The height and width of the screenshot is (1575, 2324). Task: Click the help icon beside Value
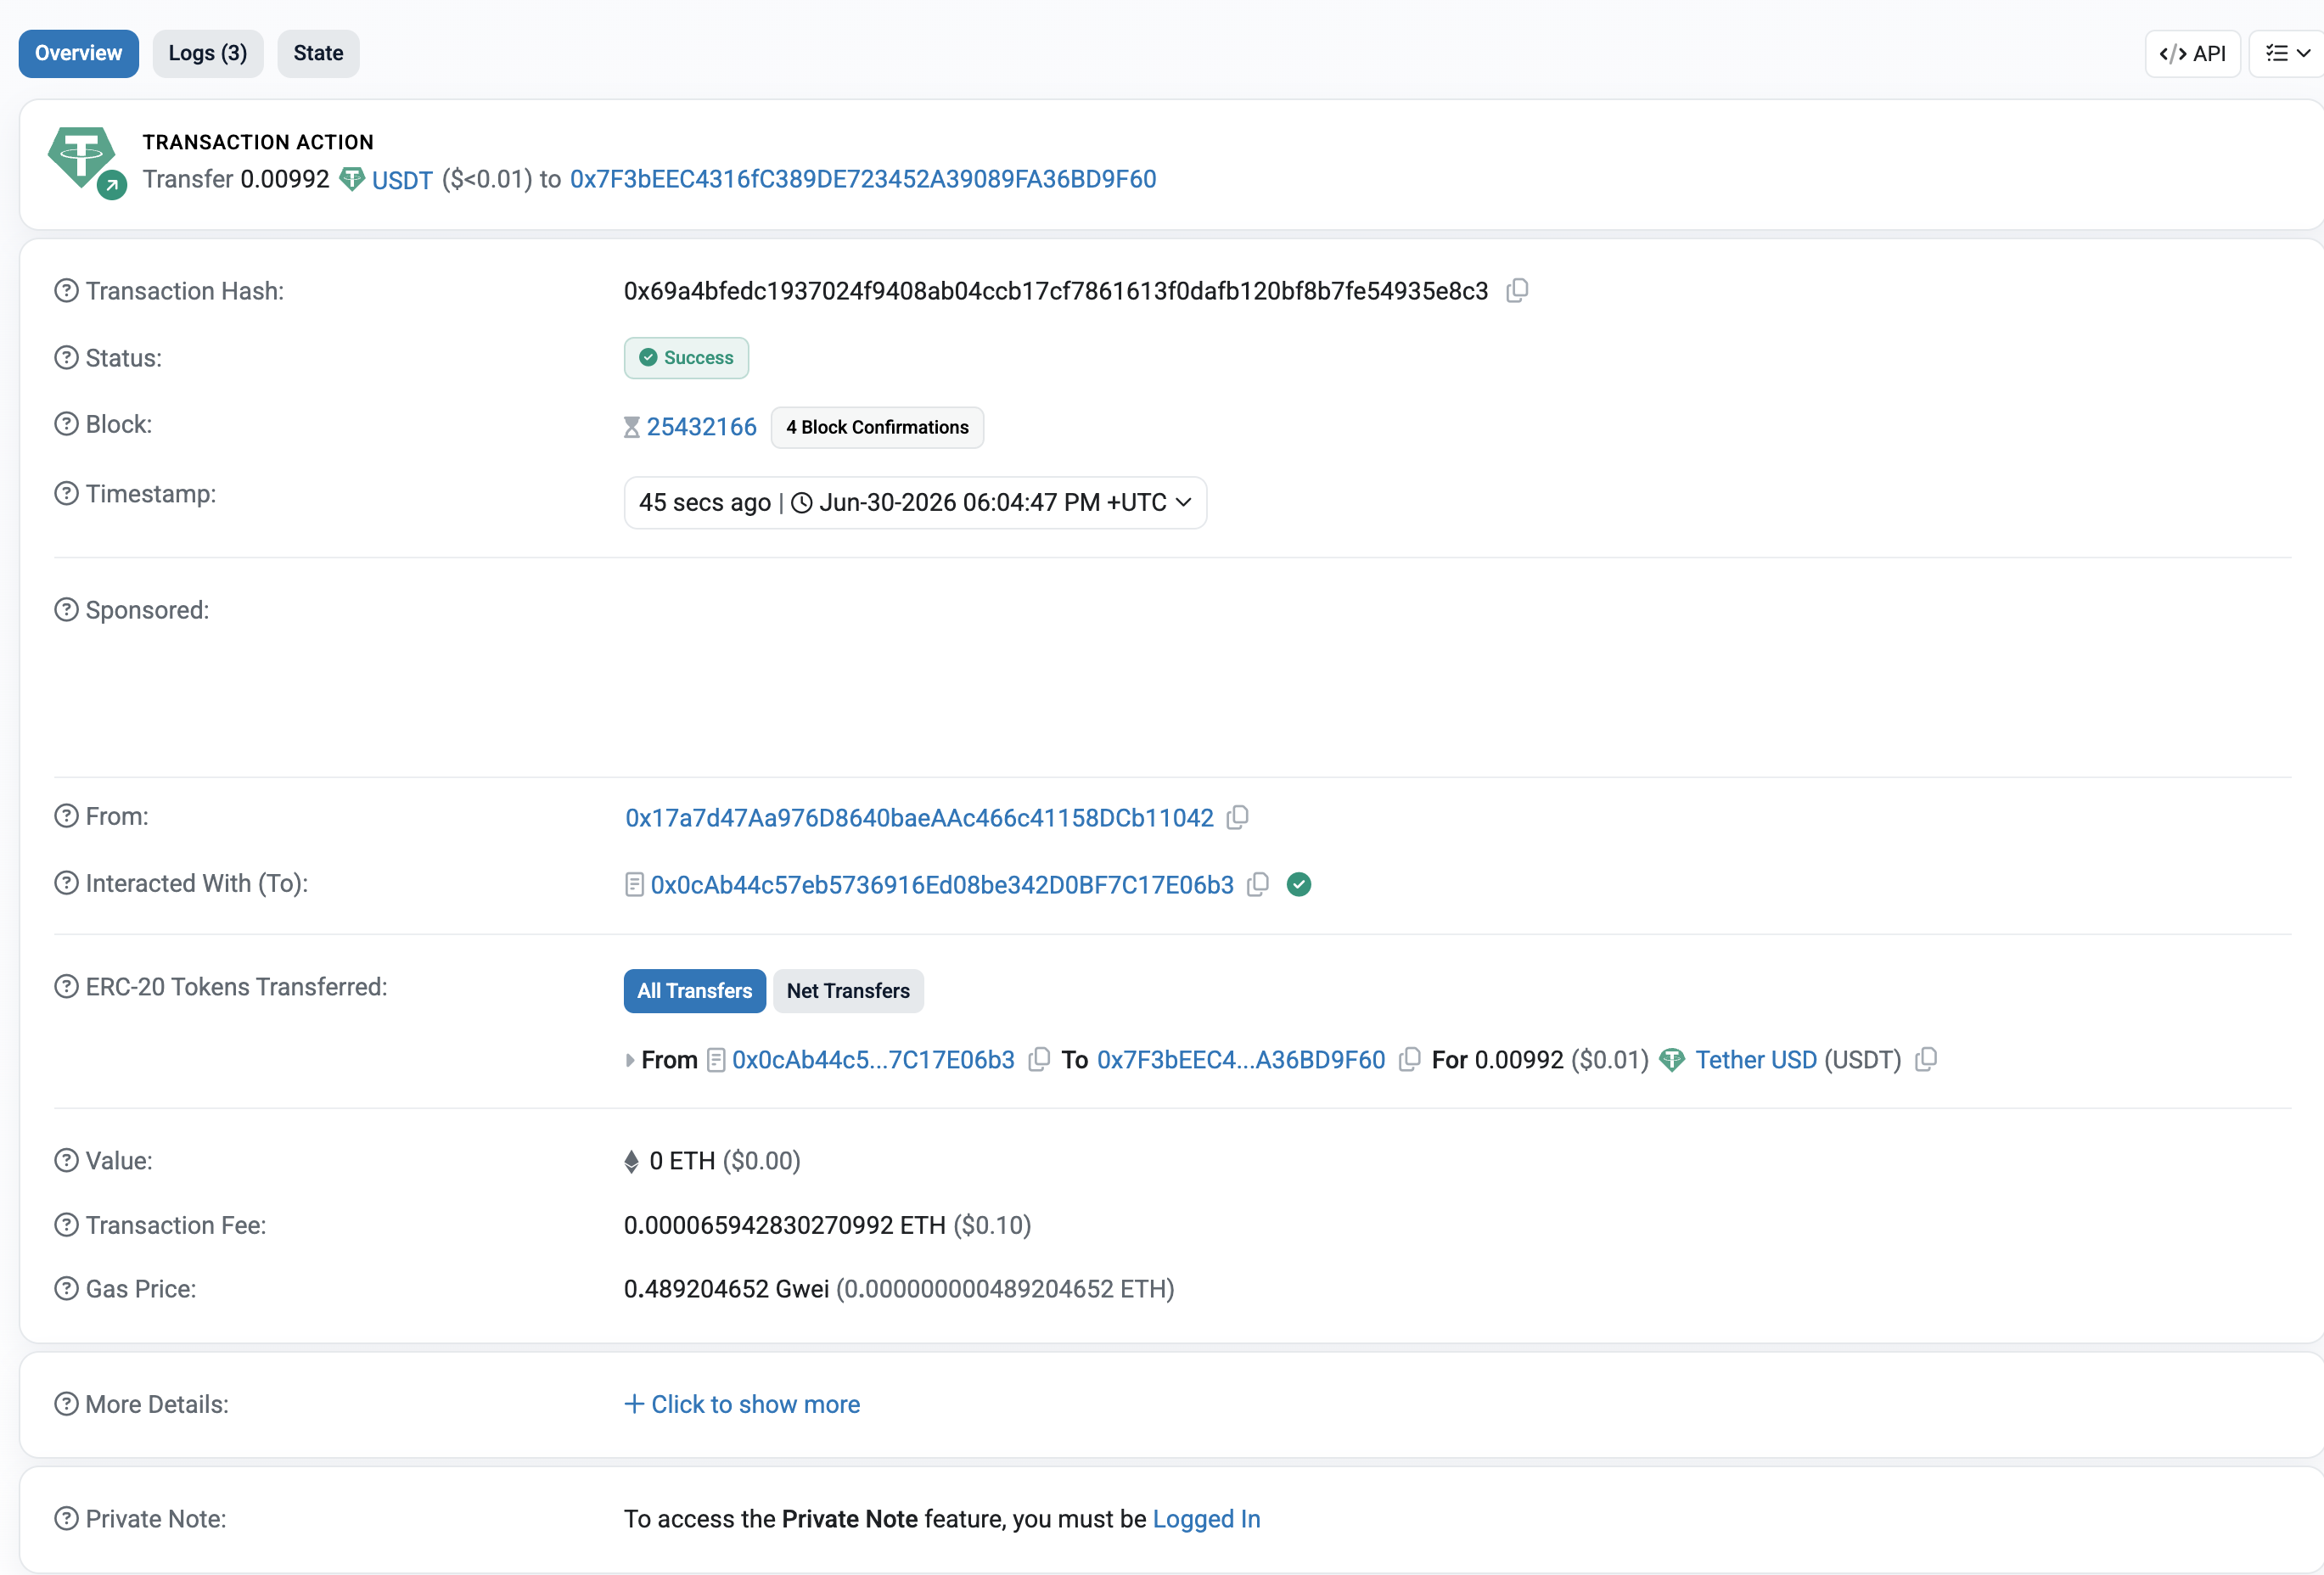[x=66, y=1160]
